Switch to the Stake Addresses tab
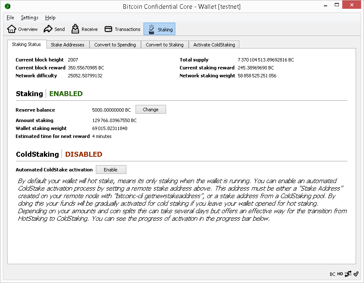This screenshot has width=364, height=283. point(67,45)
